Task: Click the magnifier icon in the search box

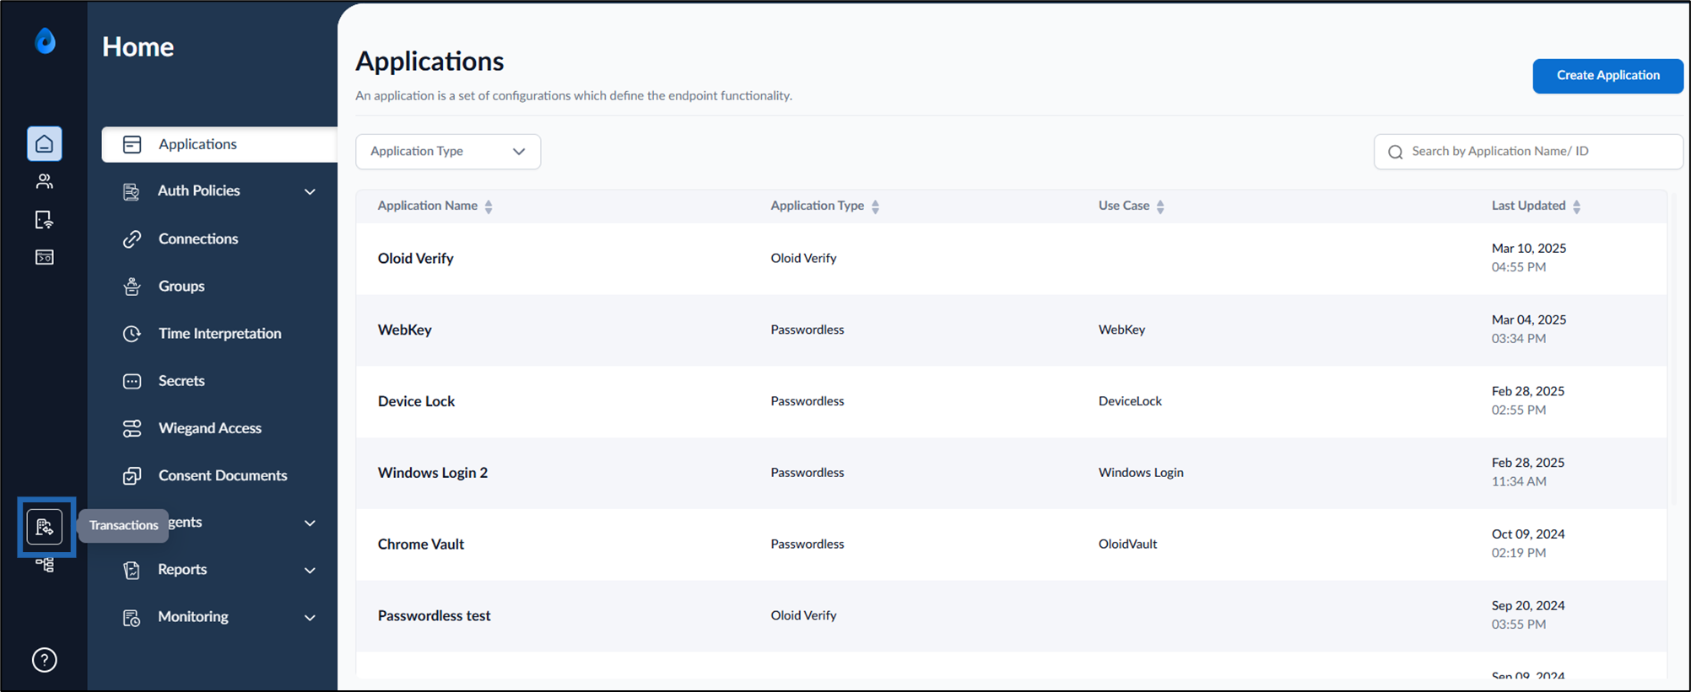Action: pos(1396,152)
